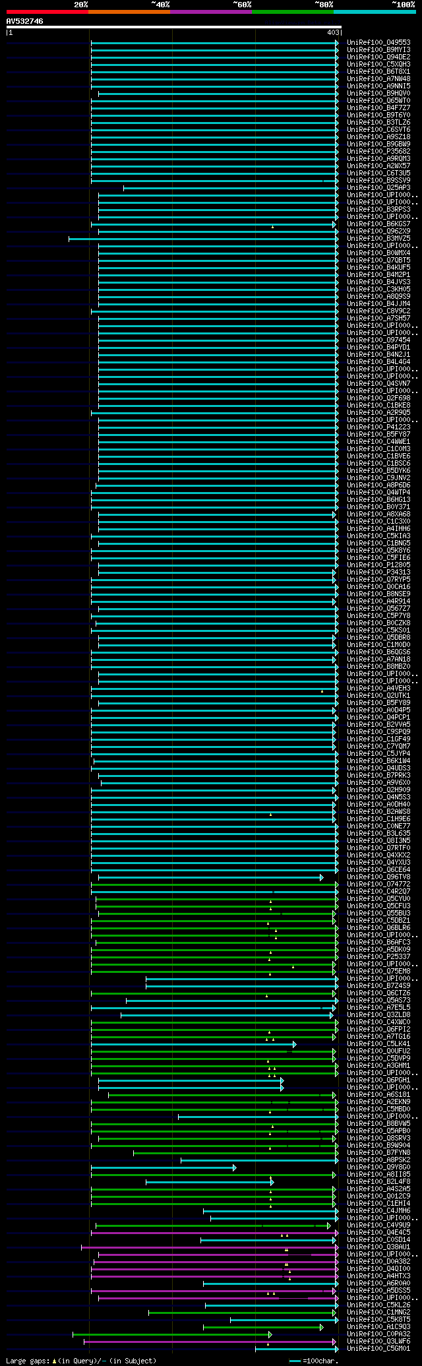Select subject label UniRef100_Q5AS73

(379, 1000)
